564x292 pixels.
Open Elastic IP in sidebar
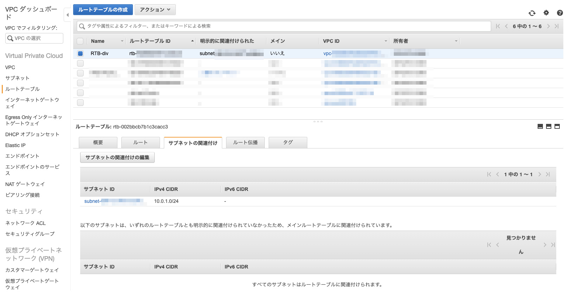click(15, 145)
